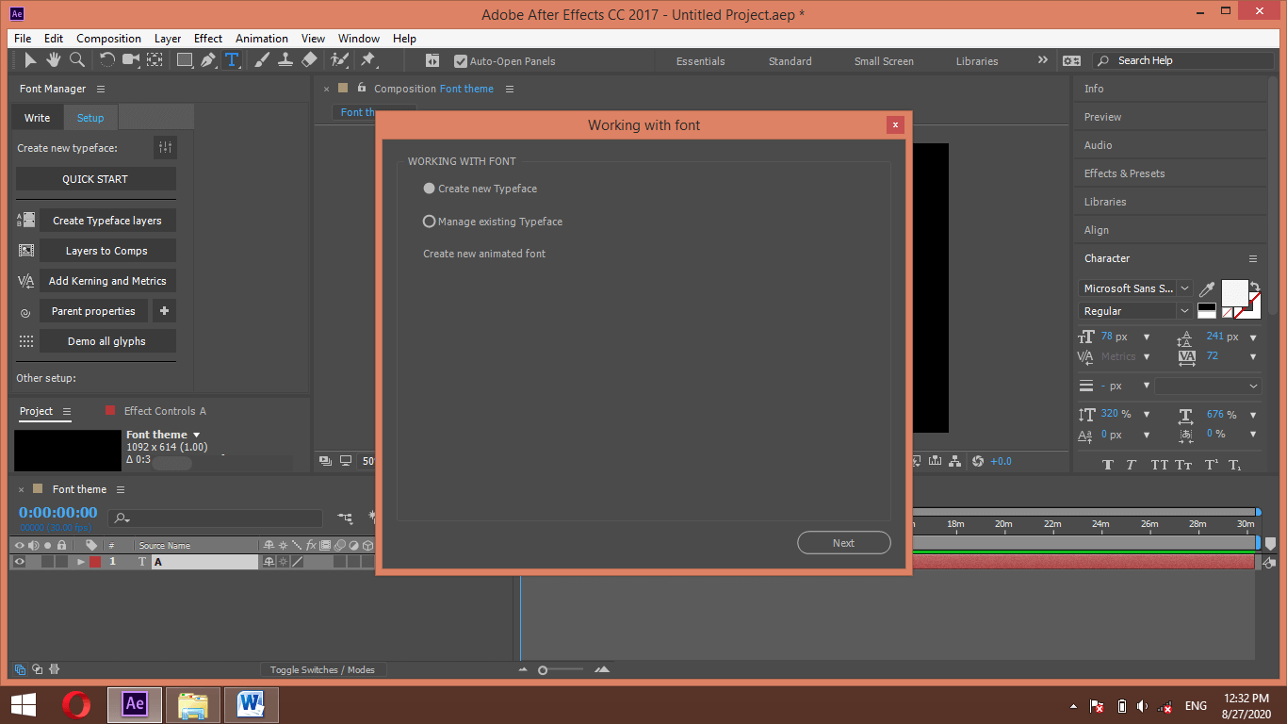The height and width of the screenshot is (724, 1287).
Task: Select the Puppet Pin tool
Action: [368, 59]
